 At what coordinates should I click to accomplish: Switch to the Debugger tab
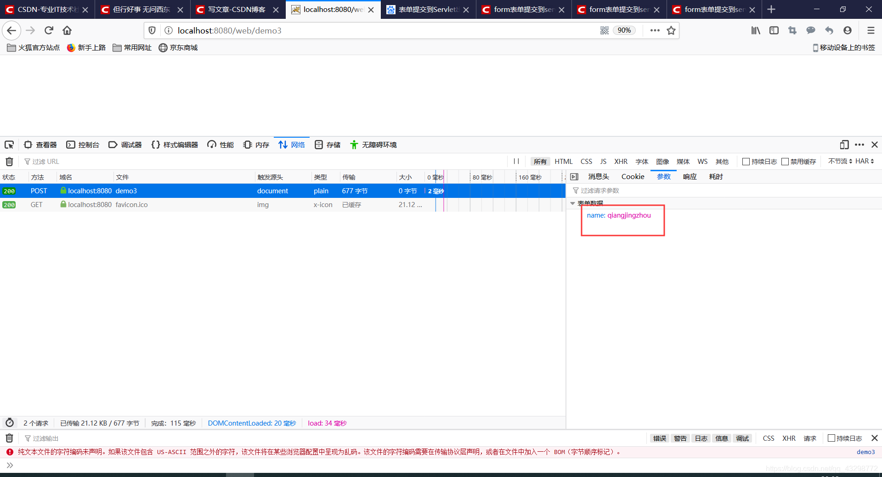click(125, 145)
